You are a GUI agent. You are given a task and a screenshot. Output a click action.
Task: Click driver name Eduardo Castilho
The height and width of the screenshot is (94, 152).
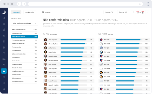(54, 85)
